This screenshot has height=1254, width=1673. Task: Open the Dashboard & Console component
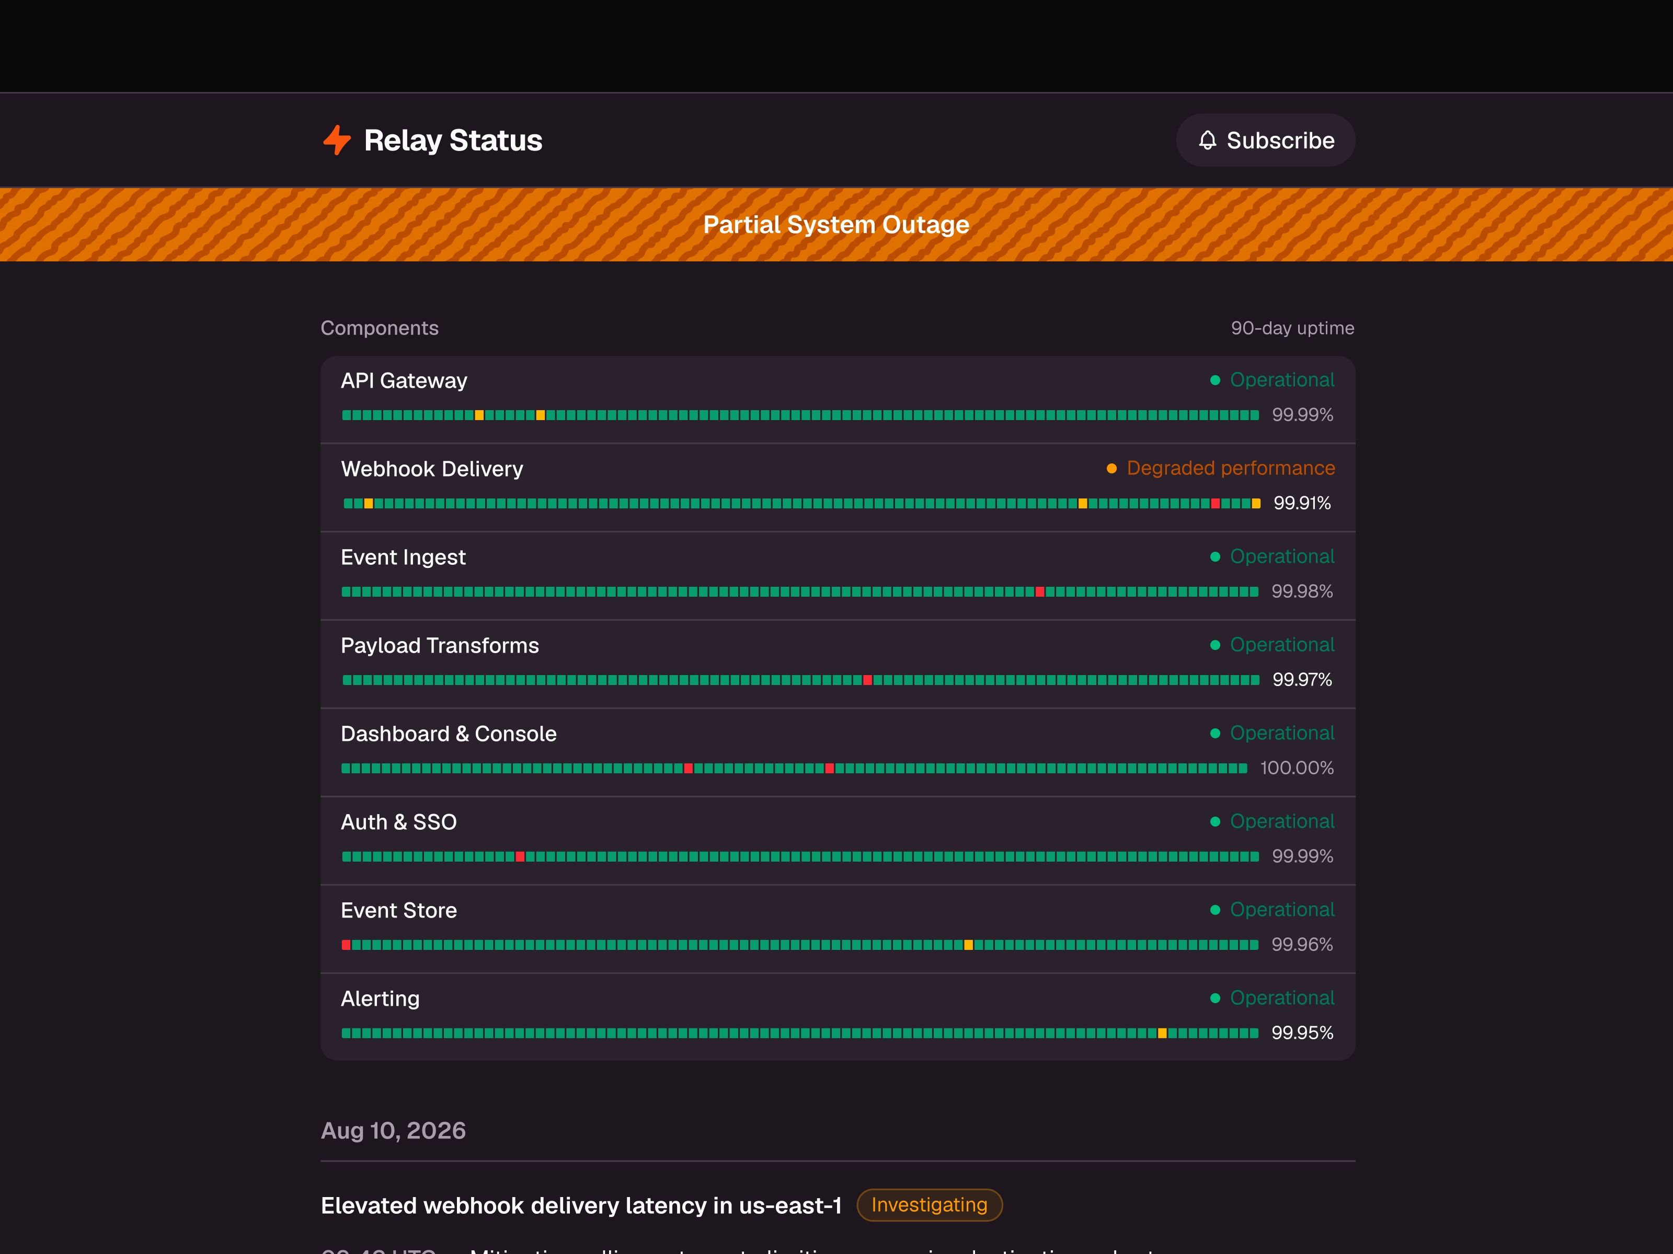[838, 752]
